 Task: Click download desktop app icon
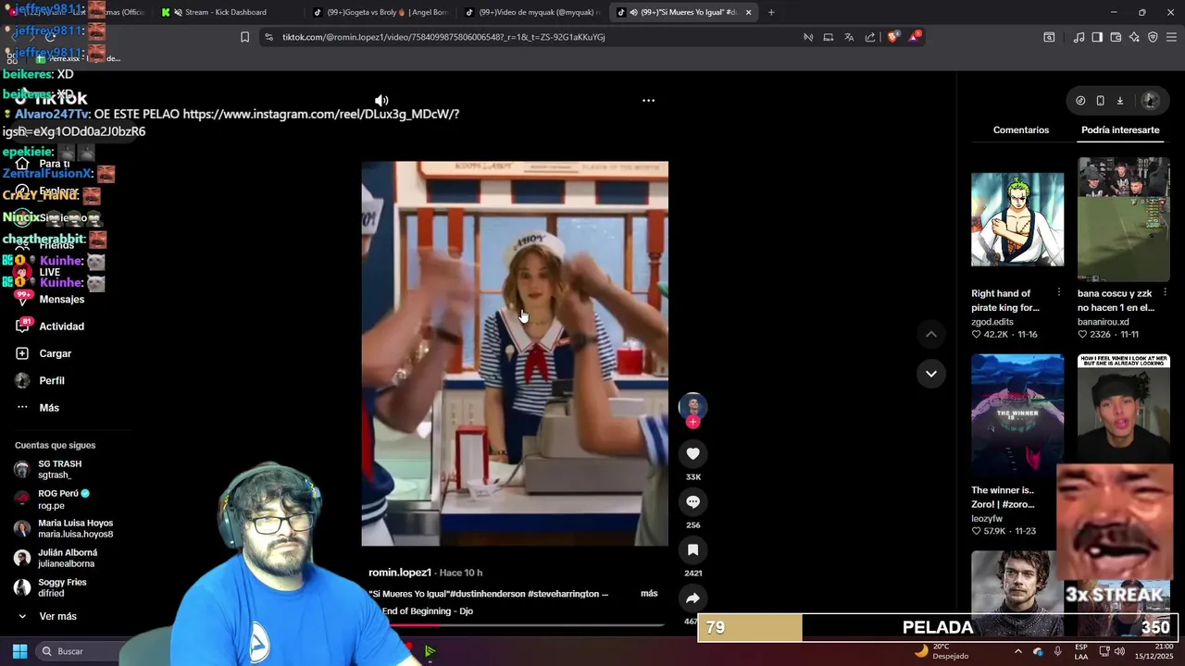pyautogui.click(x=1119, y=101)
